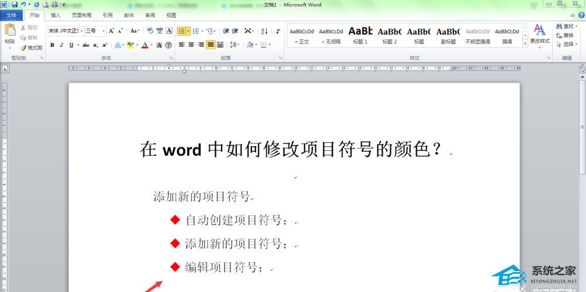The height and width of the screenshot is (292, 586).
Task: Open the font dialog launcher in 字体 group
Action: pyautogui.click(x=171, y=58)
